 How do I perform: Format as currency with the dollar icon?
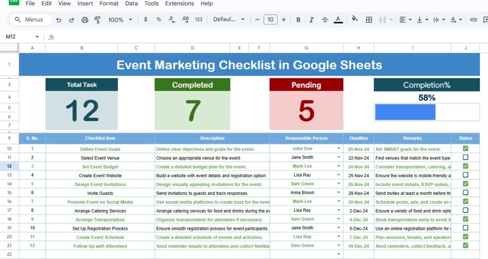(146, 19)
